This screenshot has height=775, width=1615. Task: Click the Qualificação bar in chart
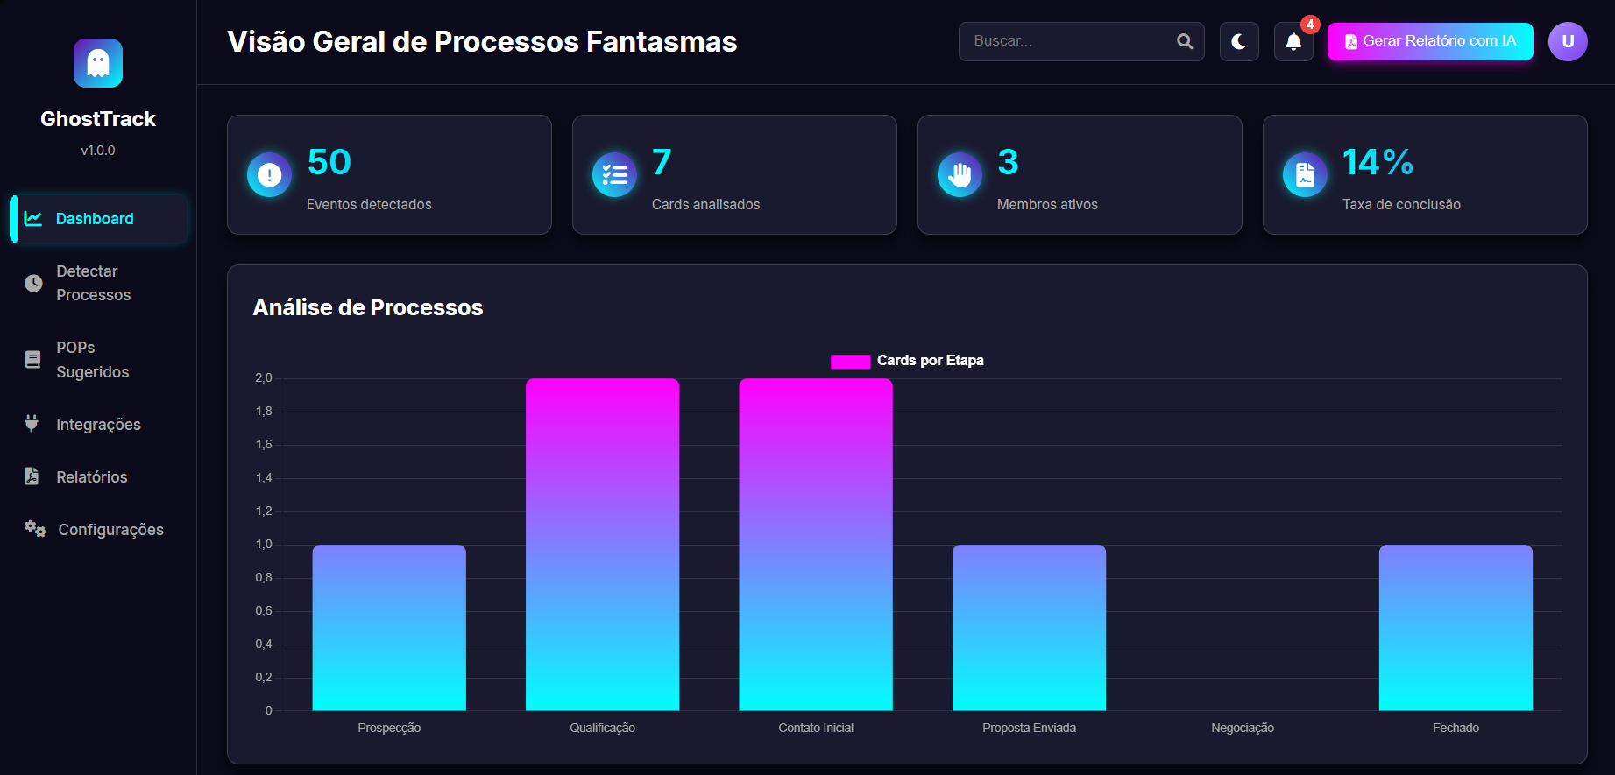click(602, 543)
